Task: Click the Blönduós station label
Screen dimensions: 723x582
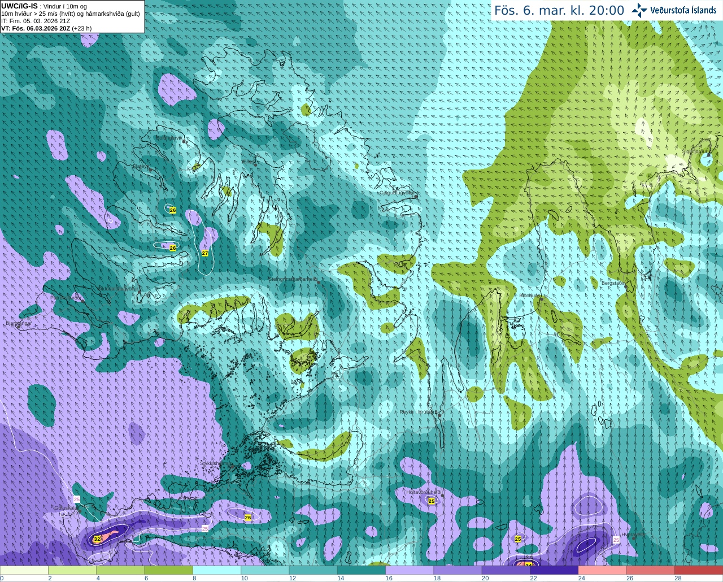Action: pyautogui.click(x=530, y=296)
